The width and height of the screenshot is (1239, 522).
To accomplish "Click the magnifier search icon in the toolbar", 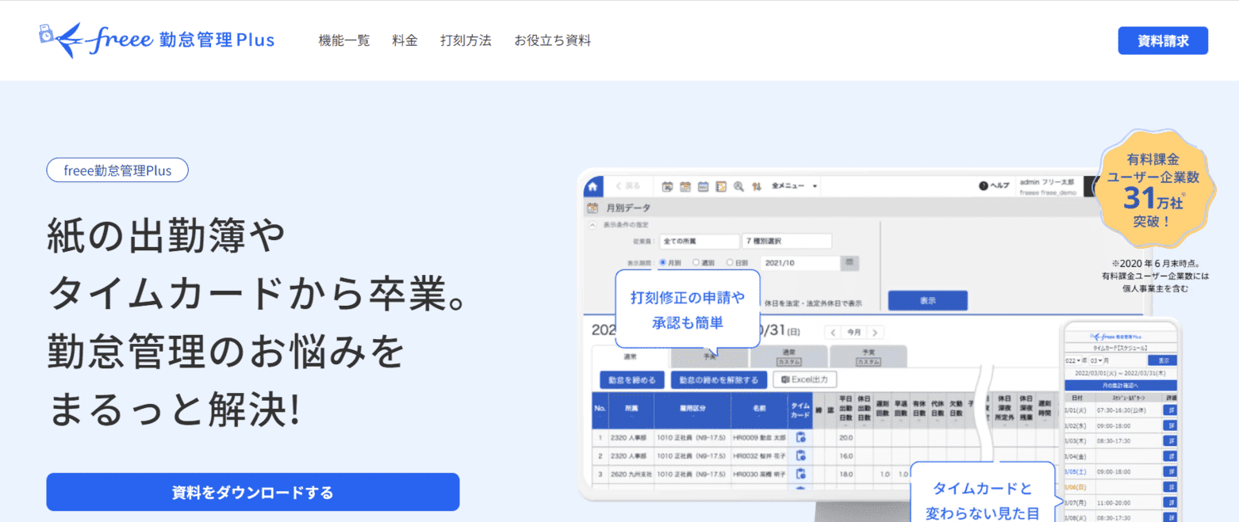I will click(738, 187).
